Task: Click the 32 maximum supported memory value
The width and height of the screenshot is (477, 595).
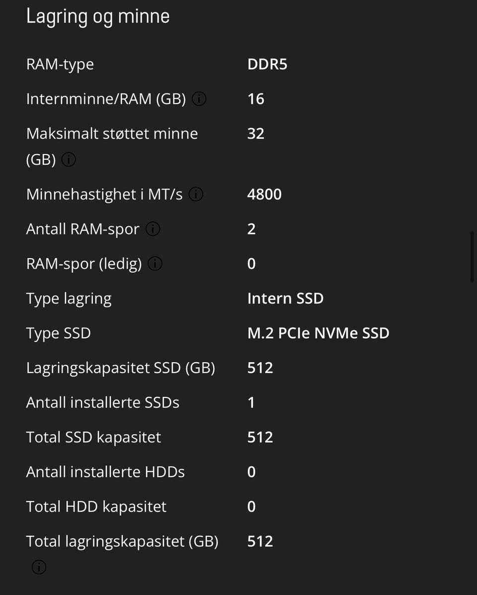Action: click(255, 134)
